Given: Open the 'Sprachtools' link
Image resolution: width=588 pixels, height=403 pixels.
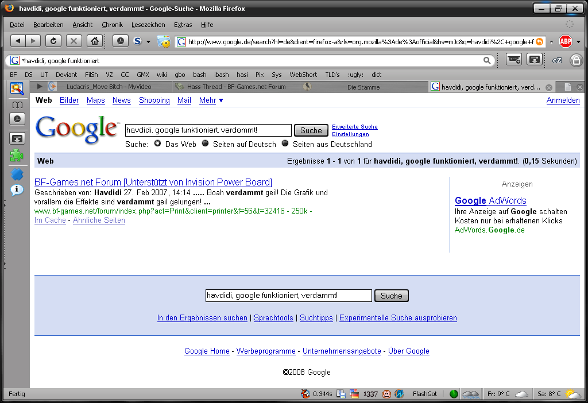Looking at the screenshot, I should 273,318.
